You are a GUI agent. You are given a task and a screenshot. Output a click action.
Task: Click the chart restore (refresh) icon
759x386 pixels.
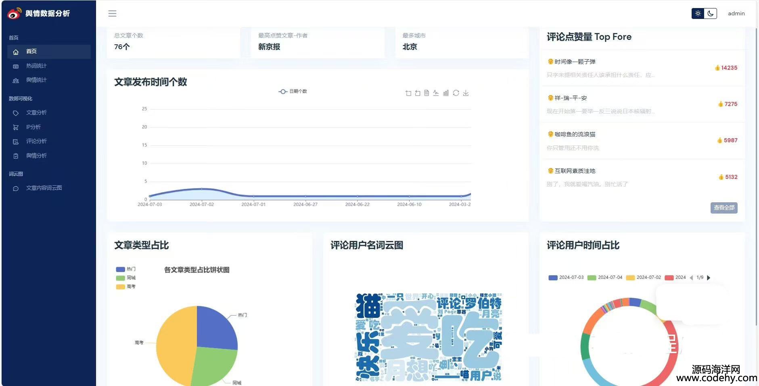point(456,93)
